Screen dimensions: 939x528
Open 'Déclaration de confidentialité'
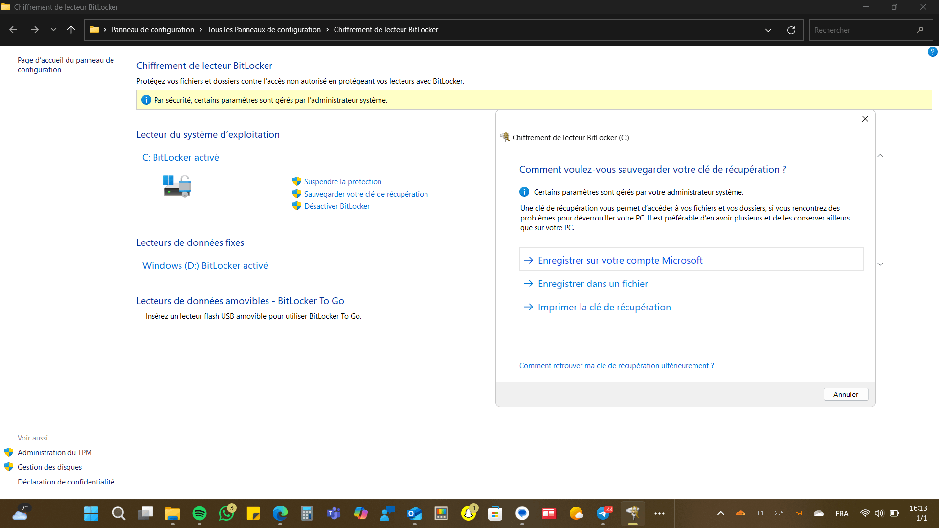point(66,482)
